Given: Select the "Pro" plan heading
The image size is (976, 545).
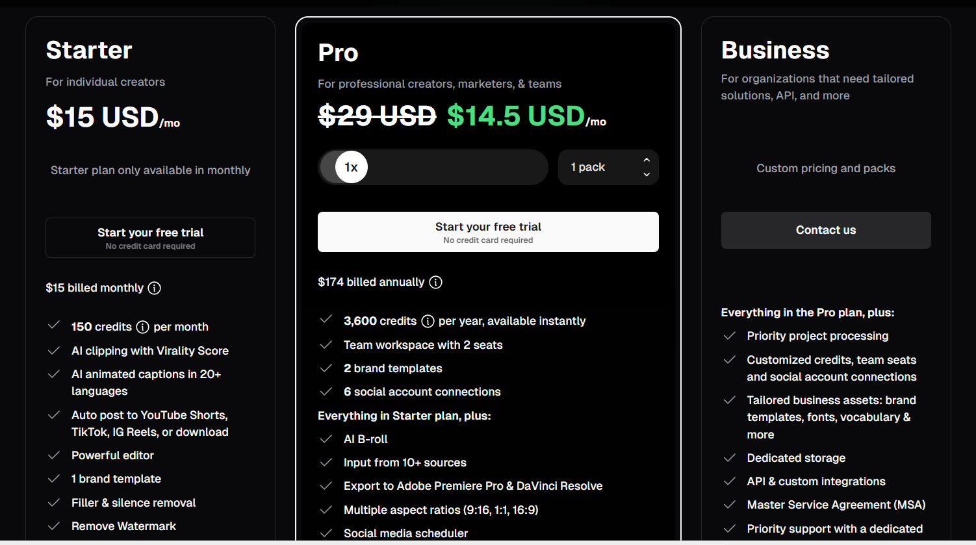Looking at the screenshot, I should [x=338, y=53].
